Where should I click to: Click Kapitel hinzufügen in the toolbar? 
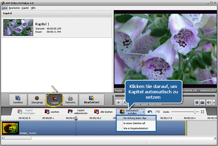click(26, 112)
